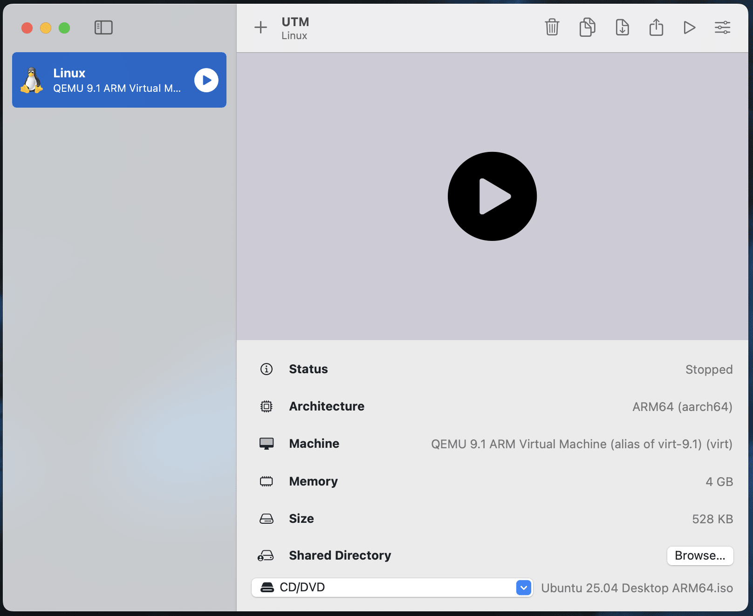Viewport: 753px width, 616px height.
Task: Click the Memory label
Action: coord(313,481)
